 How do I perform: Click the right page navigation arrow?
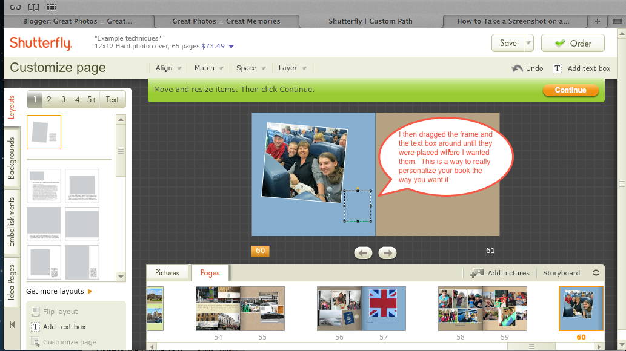tap(387, 252)
